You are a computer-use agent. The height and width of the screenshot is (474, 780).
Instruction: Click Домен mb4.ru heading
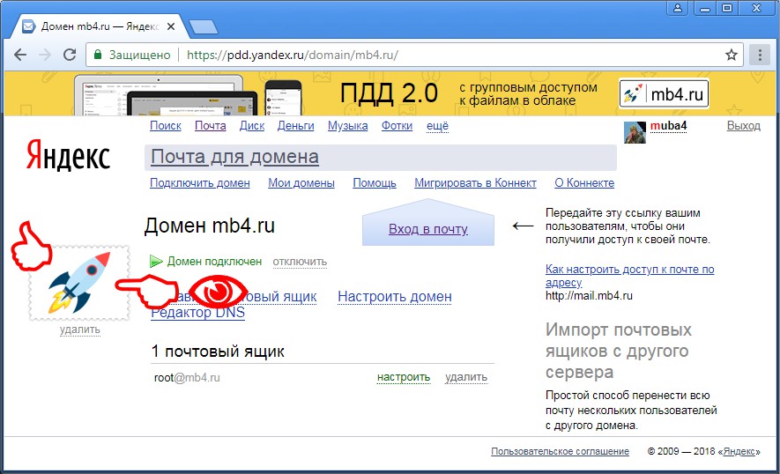pos(210,226)
